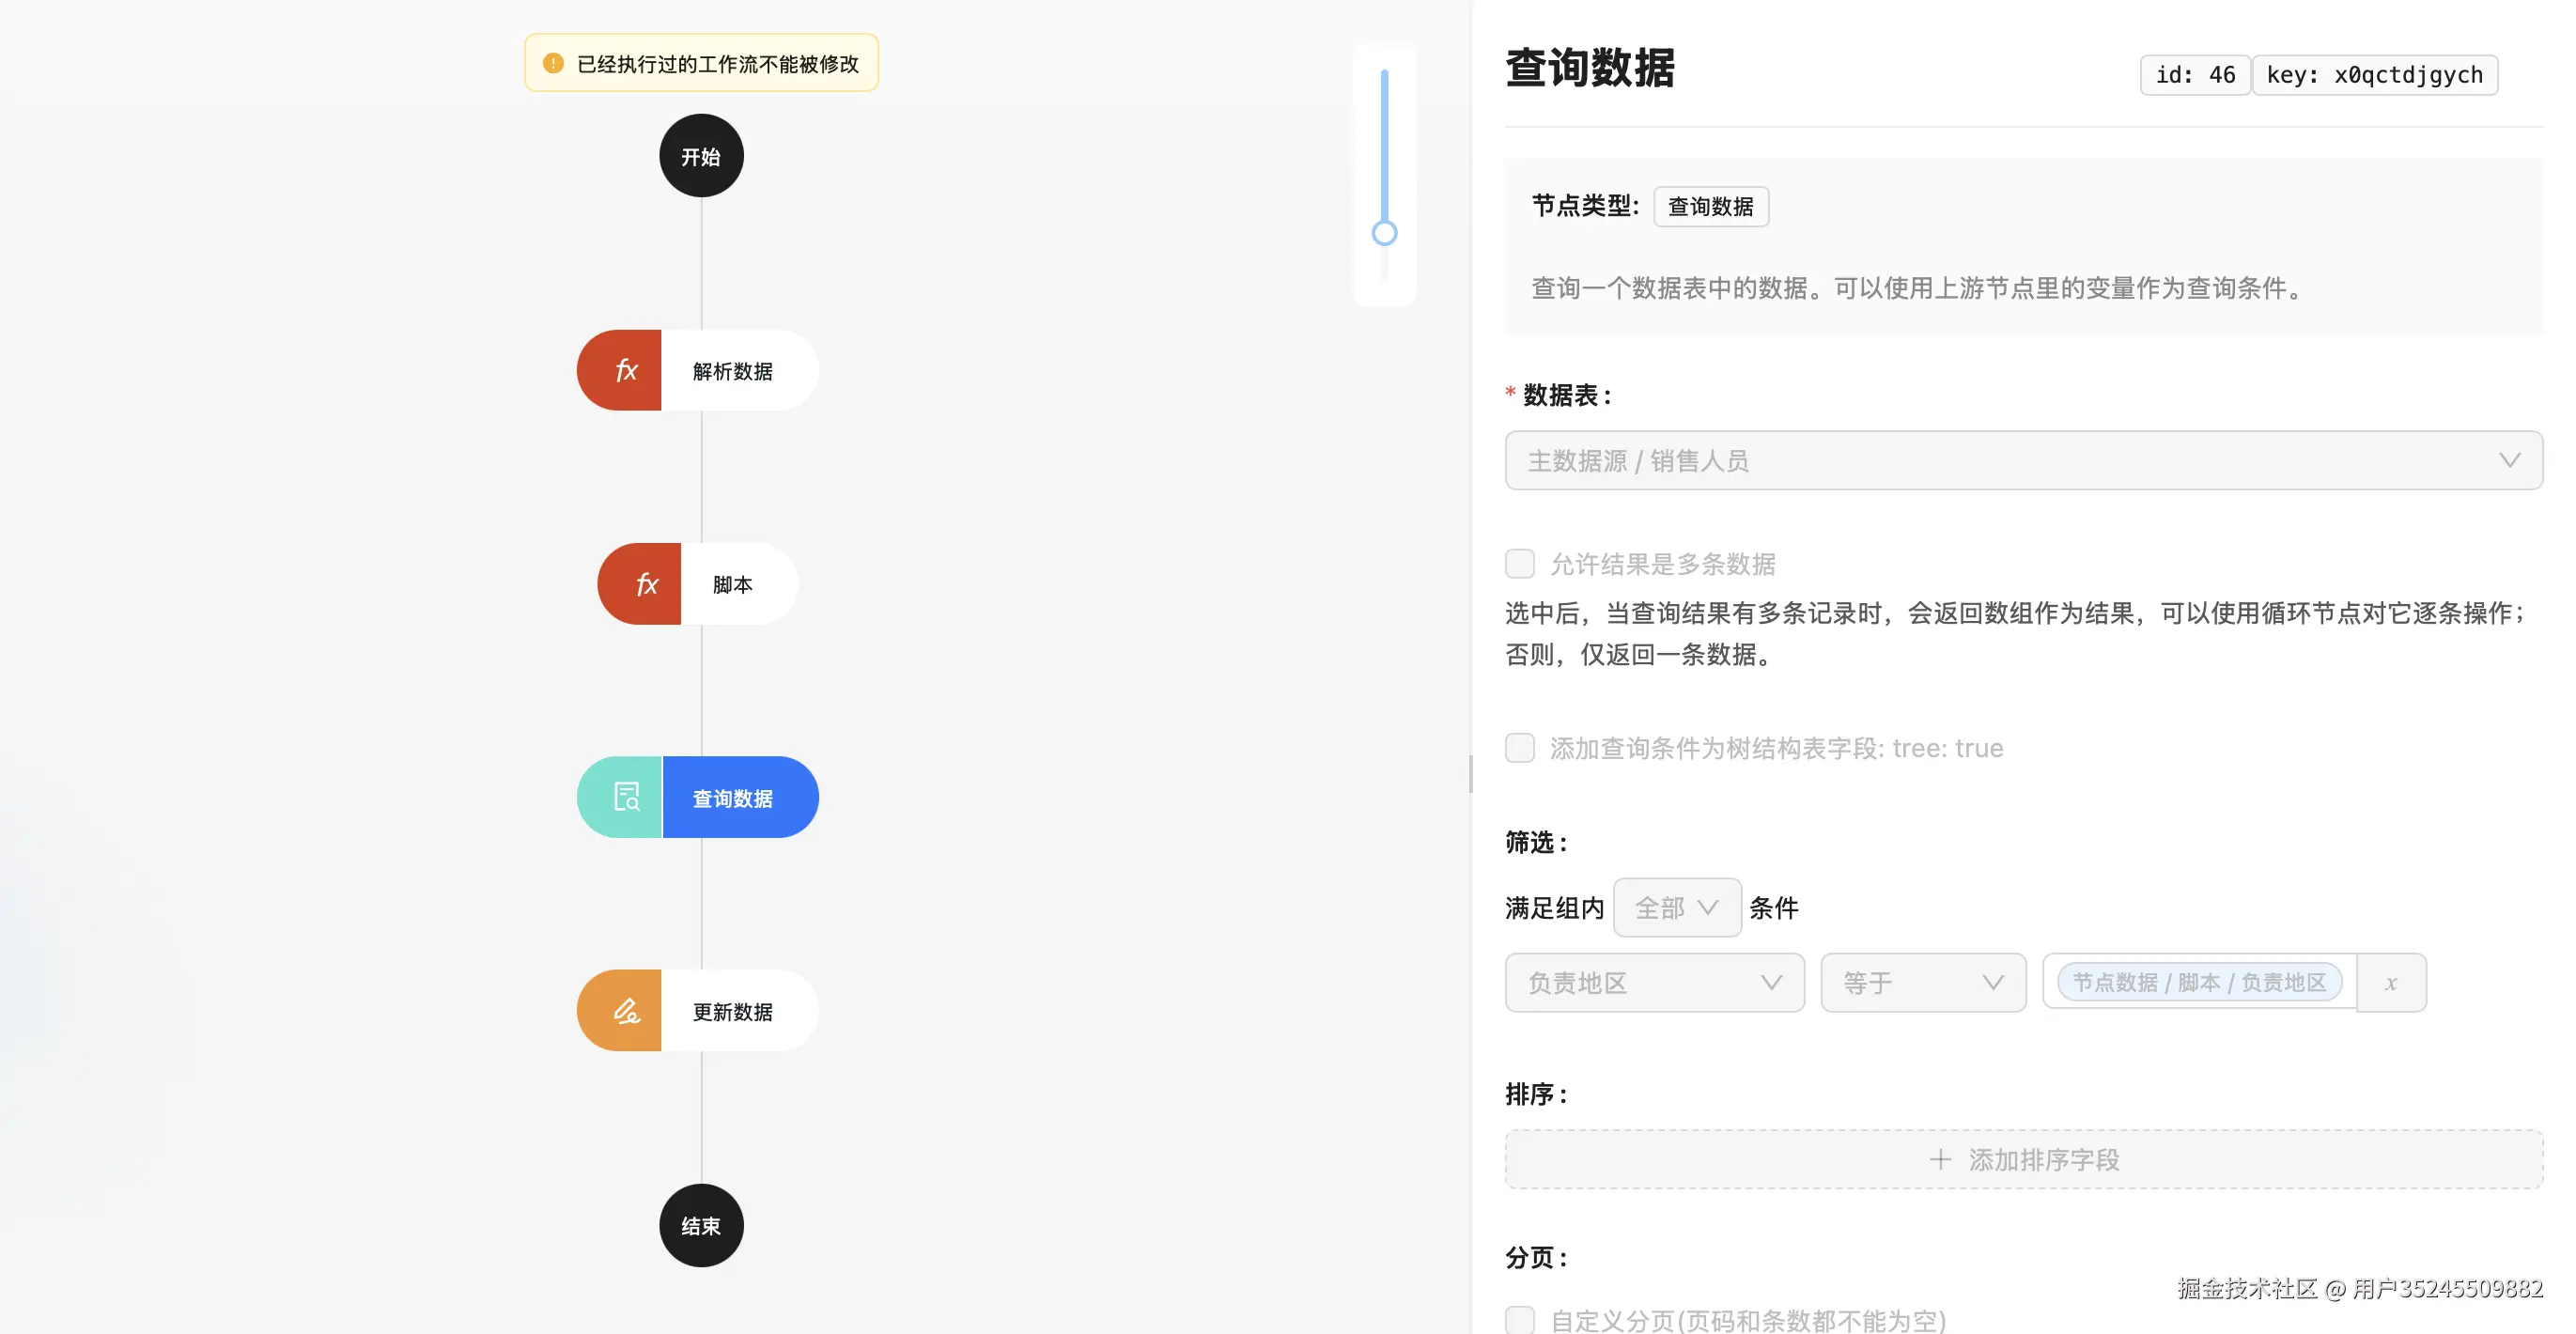This screenshot has height=1334, width=2576.
Task: Click the zoom slider handle
Action: [x=1384, y=233]
